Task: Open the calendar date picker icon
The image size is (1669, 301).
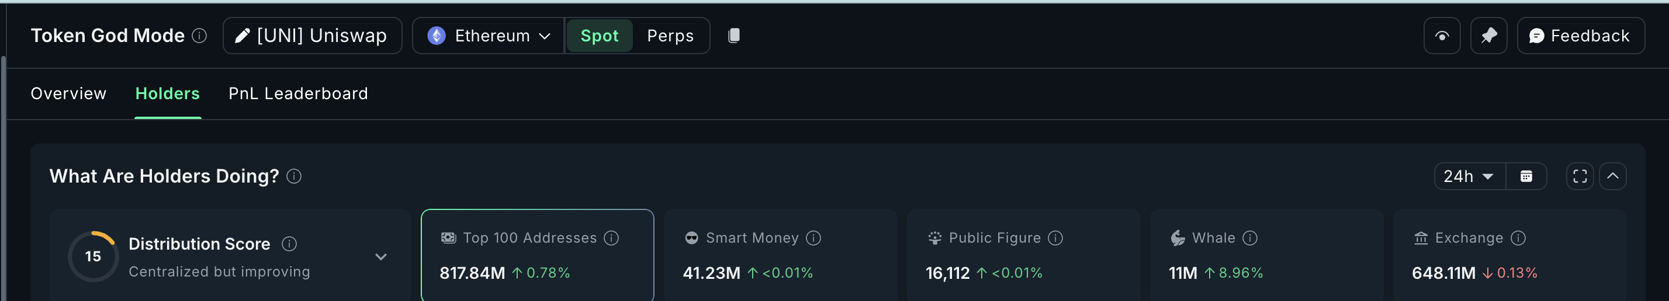Action: (x=1526, y=176)
